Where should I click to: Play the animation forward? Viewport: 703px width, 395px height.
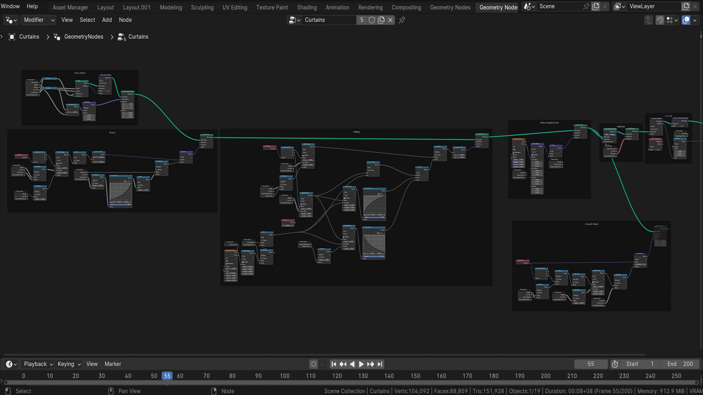[361, 364]
